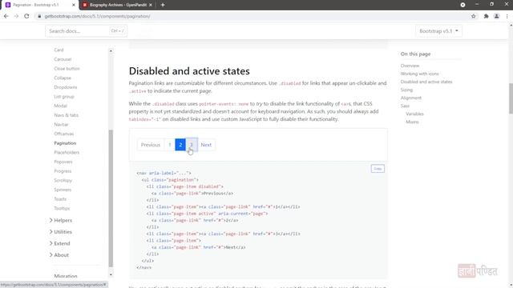Viewport: 513px width, 288px height.
Task: Jump to Sass section link
Action: click(405, 106)
